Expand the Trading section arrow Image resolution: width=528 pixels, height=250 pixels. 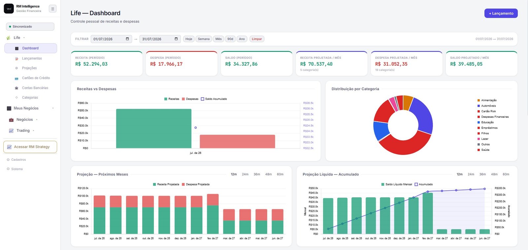(33, 131)
